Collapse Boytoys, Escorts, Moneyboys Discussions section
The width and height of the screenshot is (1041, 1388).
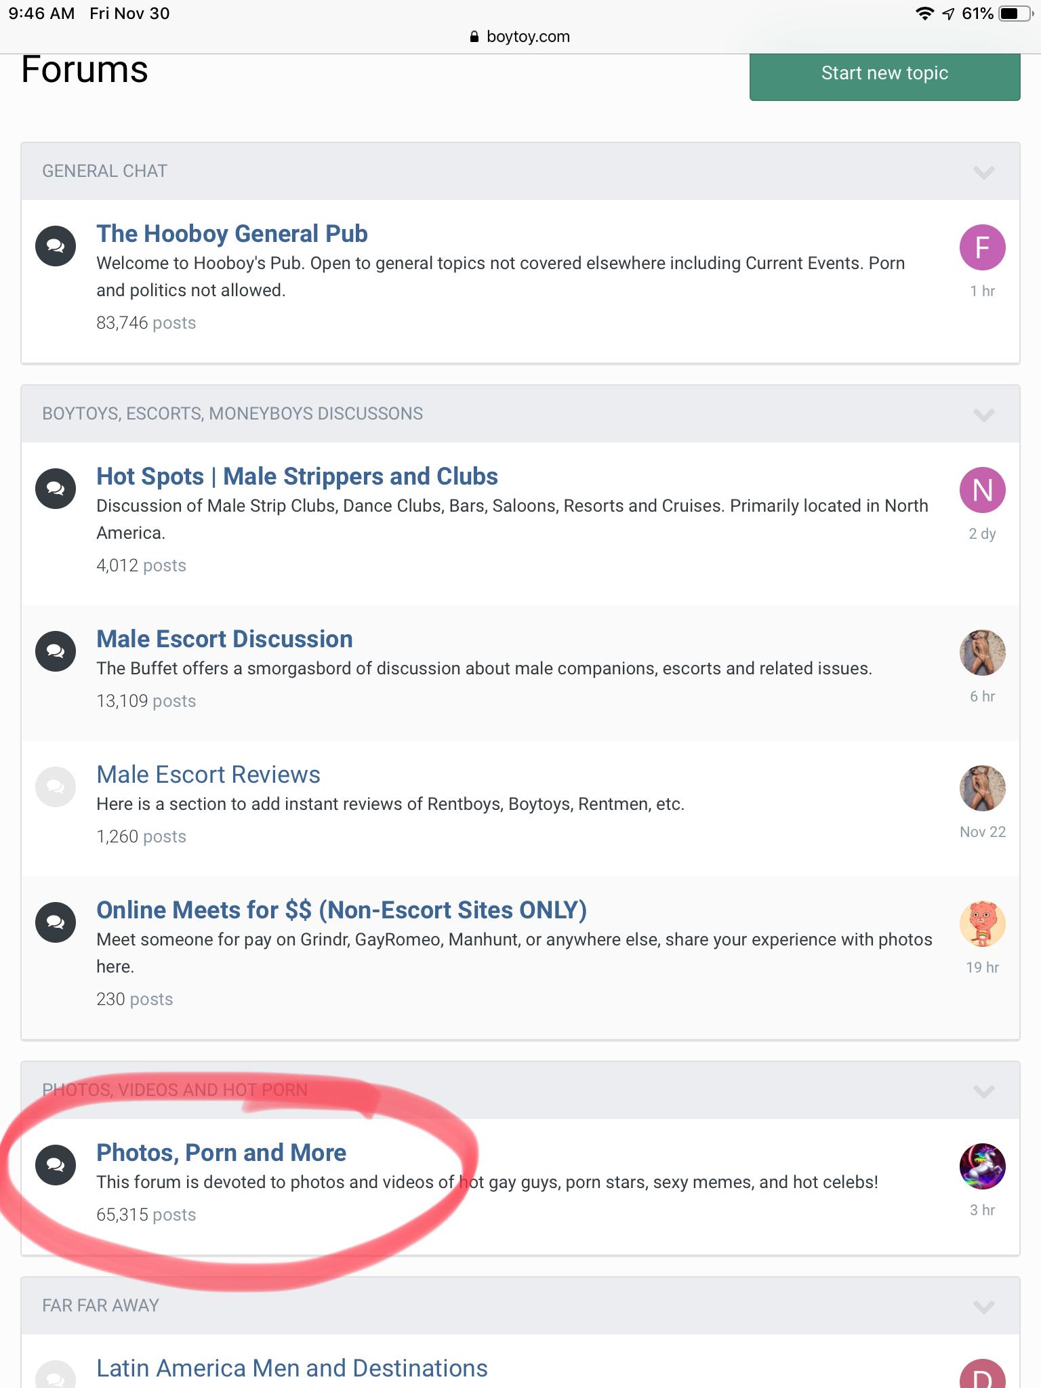pos(983,415)
